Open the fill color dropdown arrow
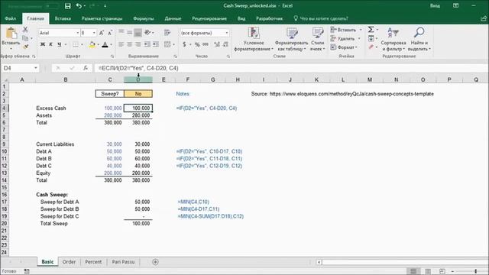The width and height of the screenshot is (489, 275). pos(98,44)
